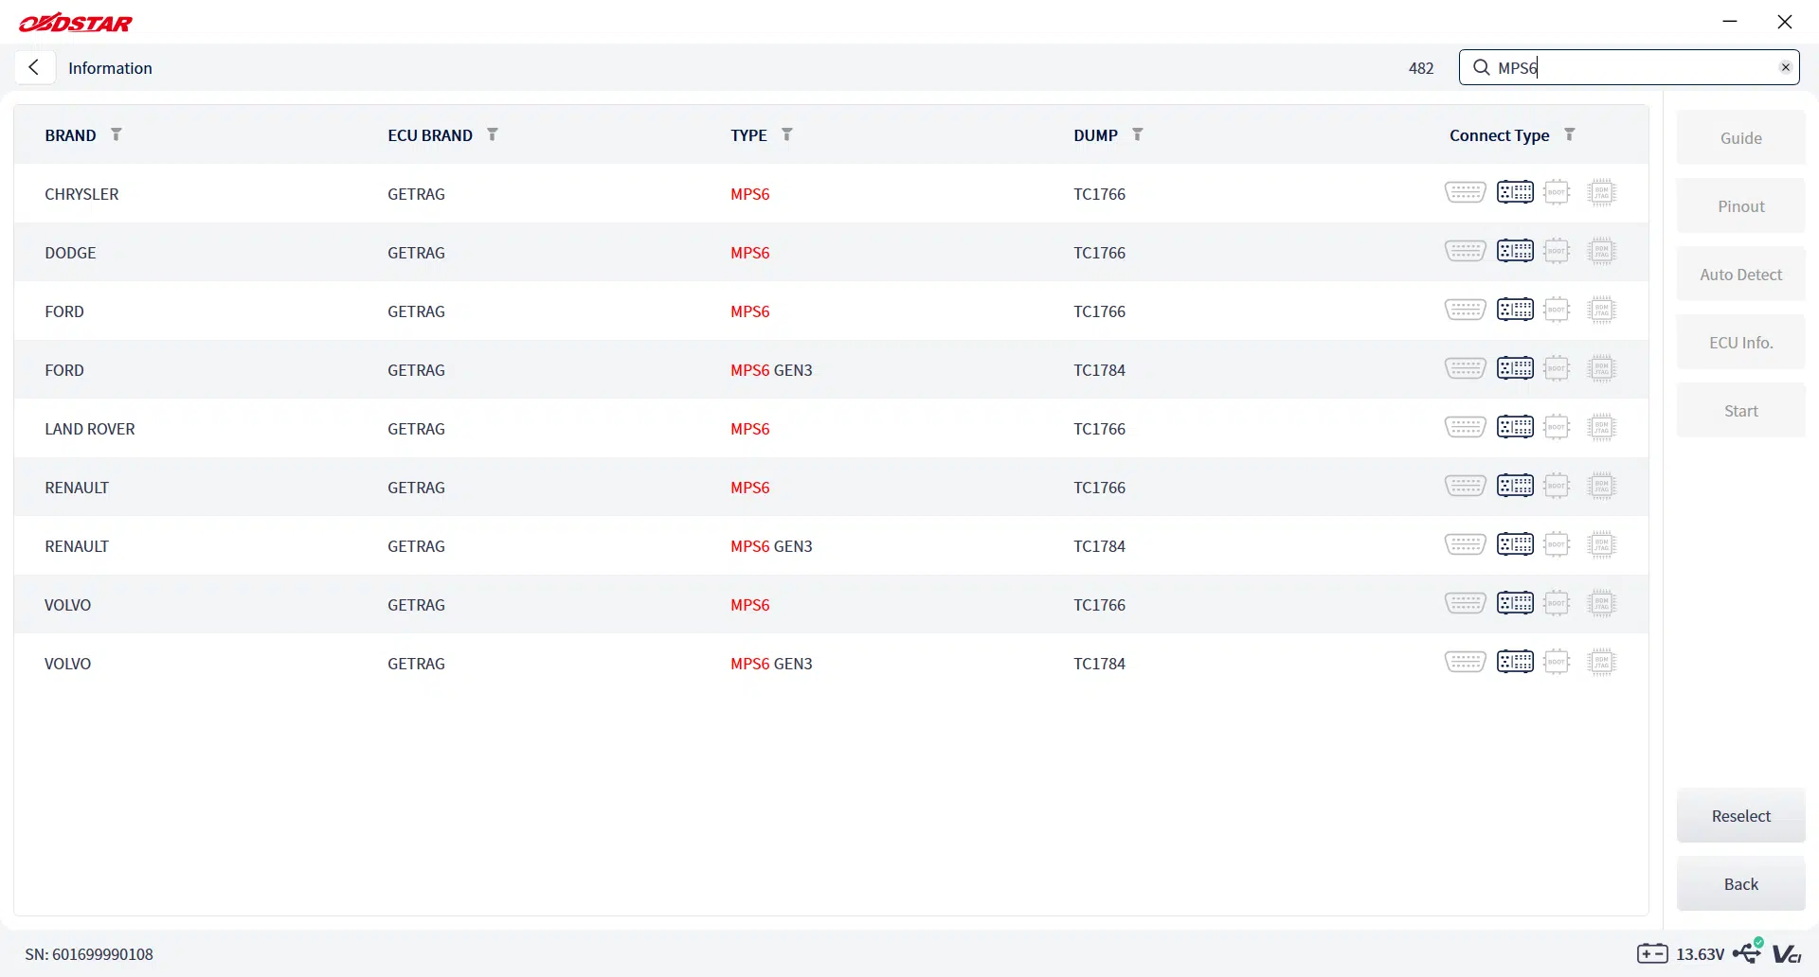
Task: Click the Guide button
Action: [1740, 137]
